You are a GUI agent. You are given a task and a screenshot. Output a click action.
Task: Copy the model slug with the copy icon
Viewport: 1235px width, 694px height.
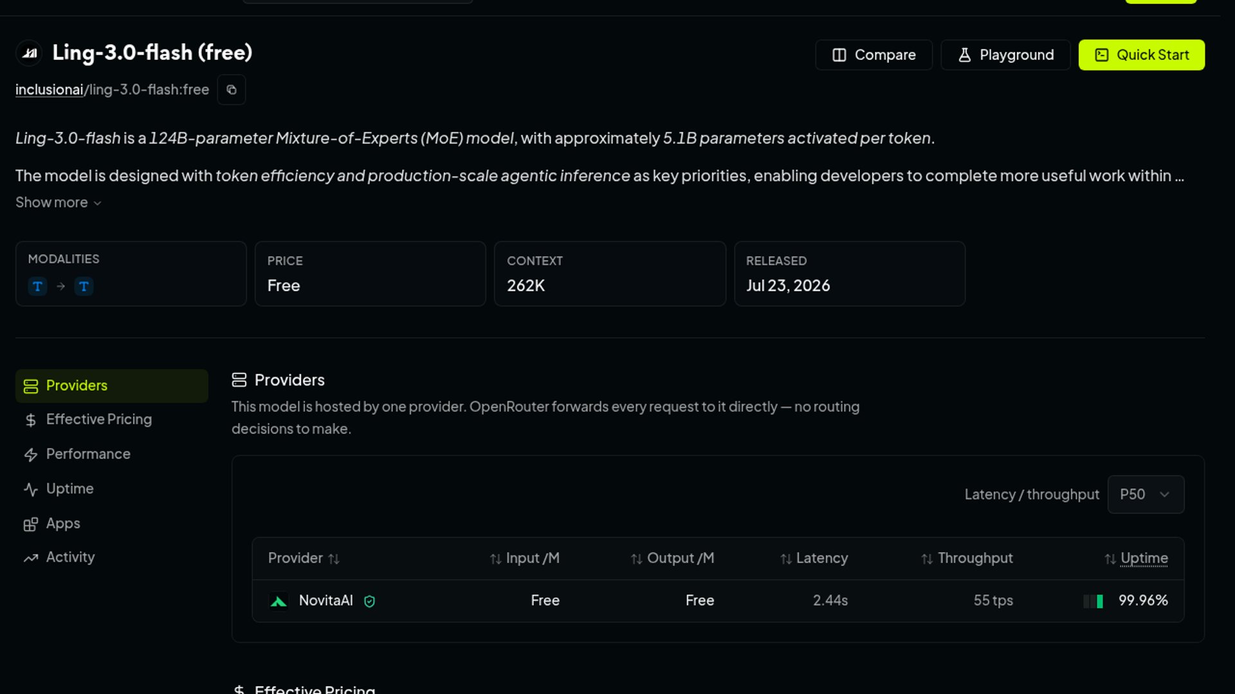pos(232,90)
